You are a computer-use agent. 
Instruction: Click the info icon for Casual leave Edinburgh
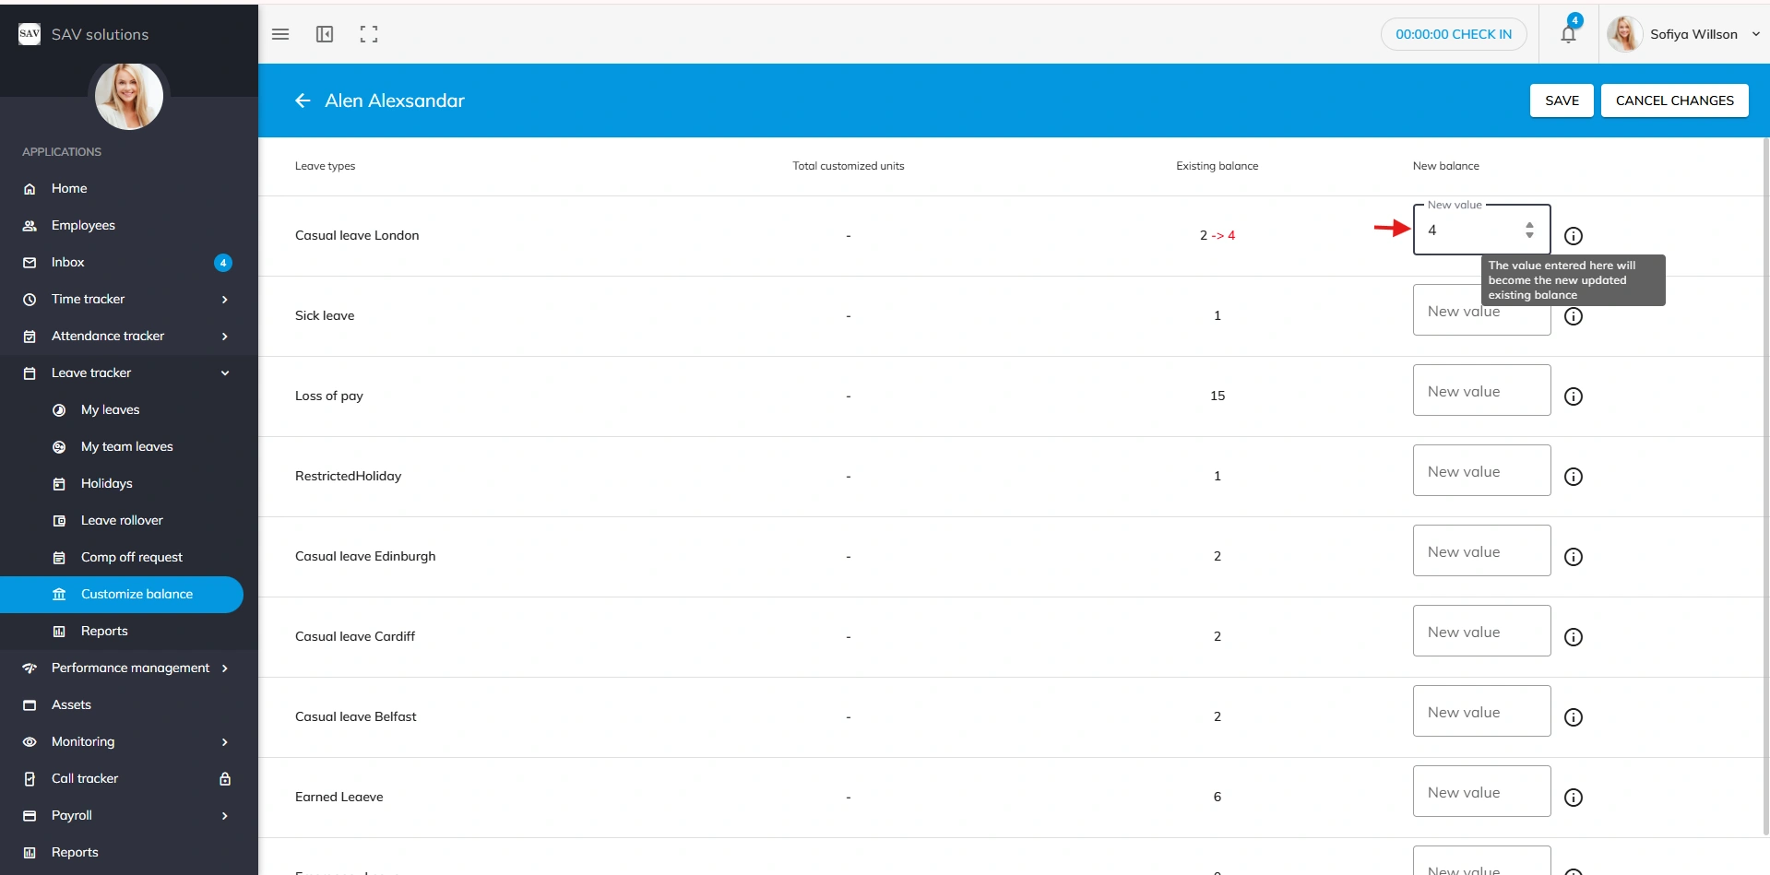(x=1574, y=557)
